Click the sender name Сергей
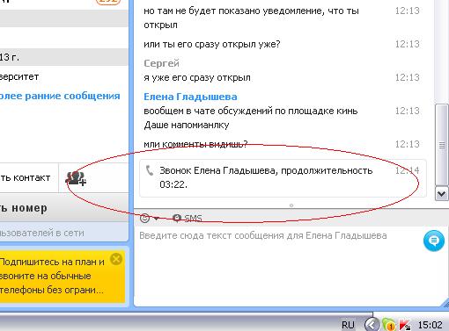The height and width of the screenshot is (331, 449). click(x=161, y=63)
